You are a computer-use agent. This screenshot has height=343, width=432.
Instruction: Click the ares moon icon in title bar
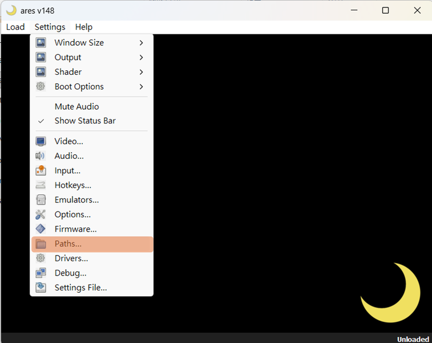[x=11, y=10]
